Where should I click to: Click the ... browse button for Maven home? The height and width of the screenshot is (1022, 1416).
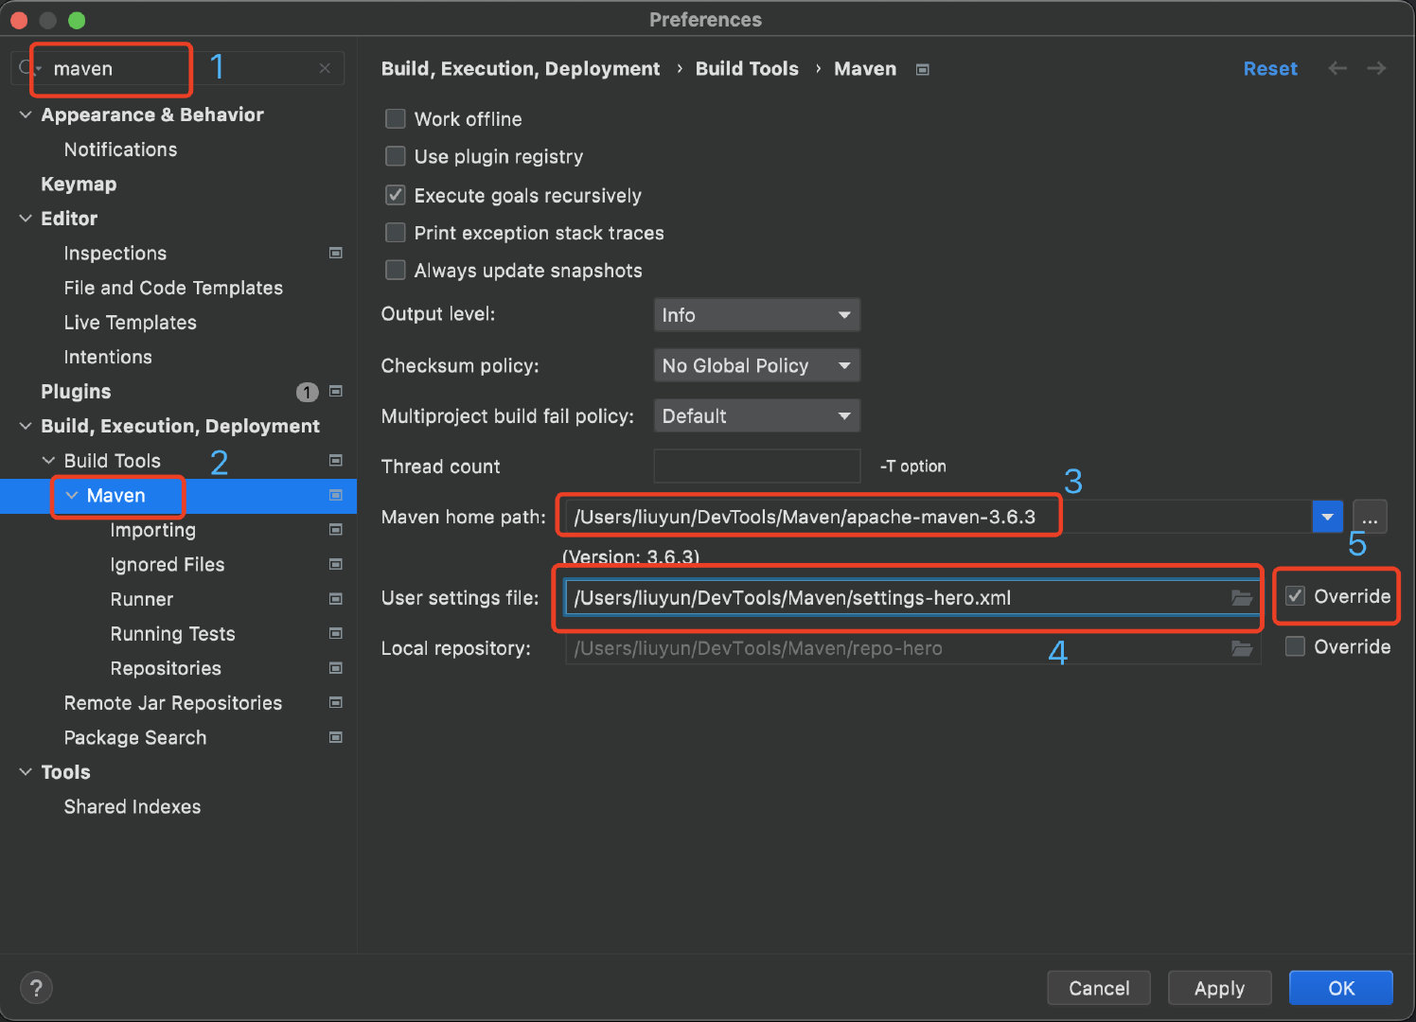[1370, 517]
